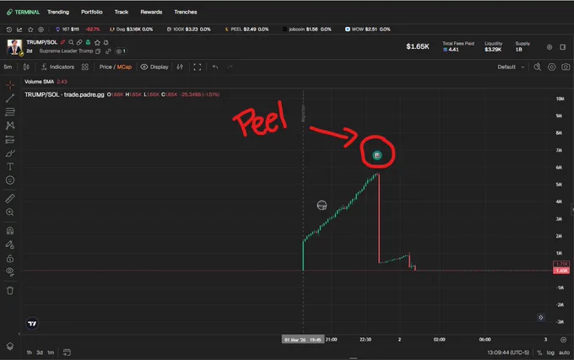The width and height of the screenshot is (574, 360).
Task: Toggle the alert bell for TRUMP/SOL
Action: [106, 42]
